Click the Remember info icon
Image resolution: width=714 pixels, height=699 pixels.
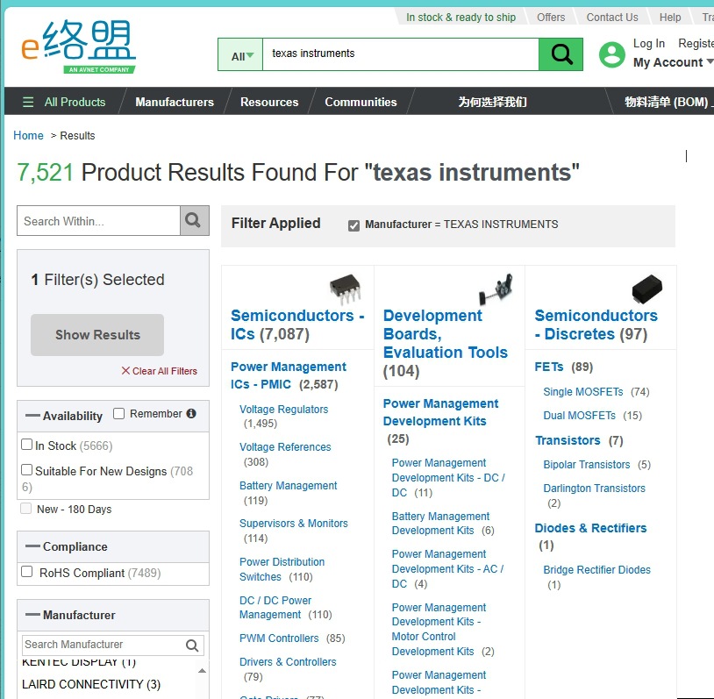coord(191,413)
